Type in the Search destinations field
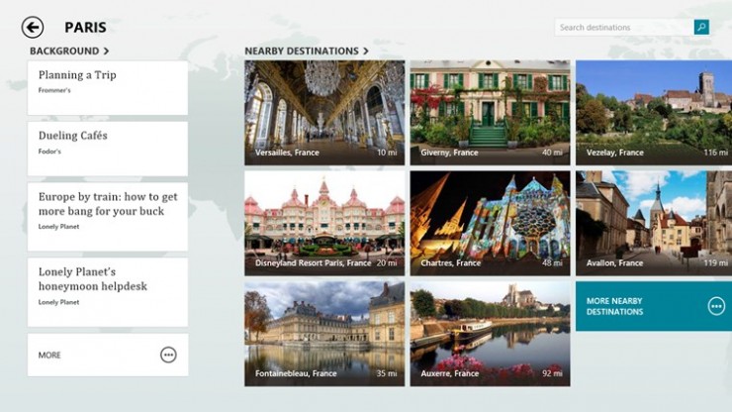The height and width of the screenshot is (412, 732). pyautogui.click(x=623, y=28)
